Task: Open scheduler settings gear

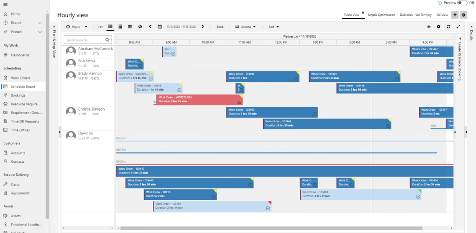Action: [438, 27]
